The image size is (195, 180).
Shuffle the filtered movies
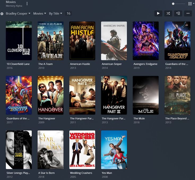[x=168, y=13]
